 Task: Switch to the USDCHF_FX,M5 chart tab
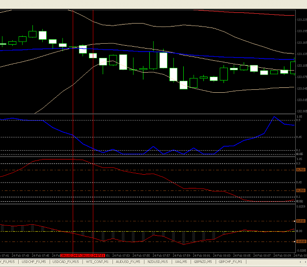coord(34,262)
